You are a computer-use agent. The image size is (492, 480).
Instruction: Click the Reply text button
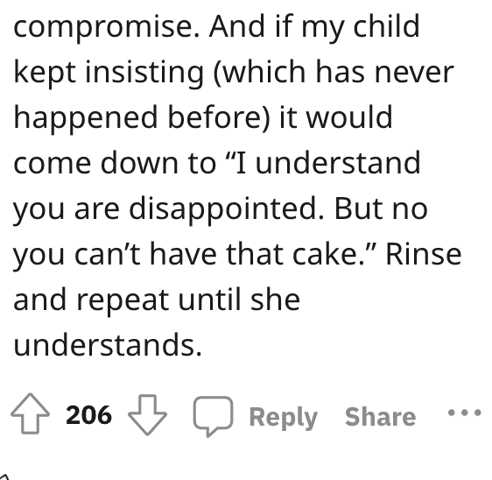(284, 417)
